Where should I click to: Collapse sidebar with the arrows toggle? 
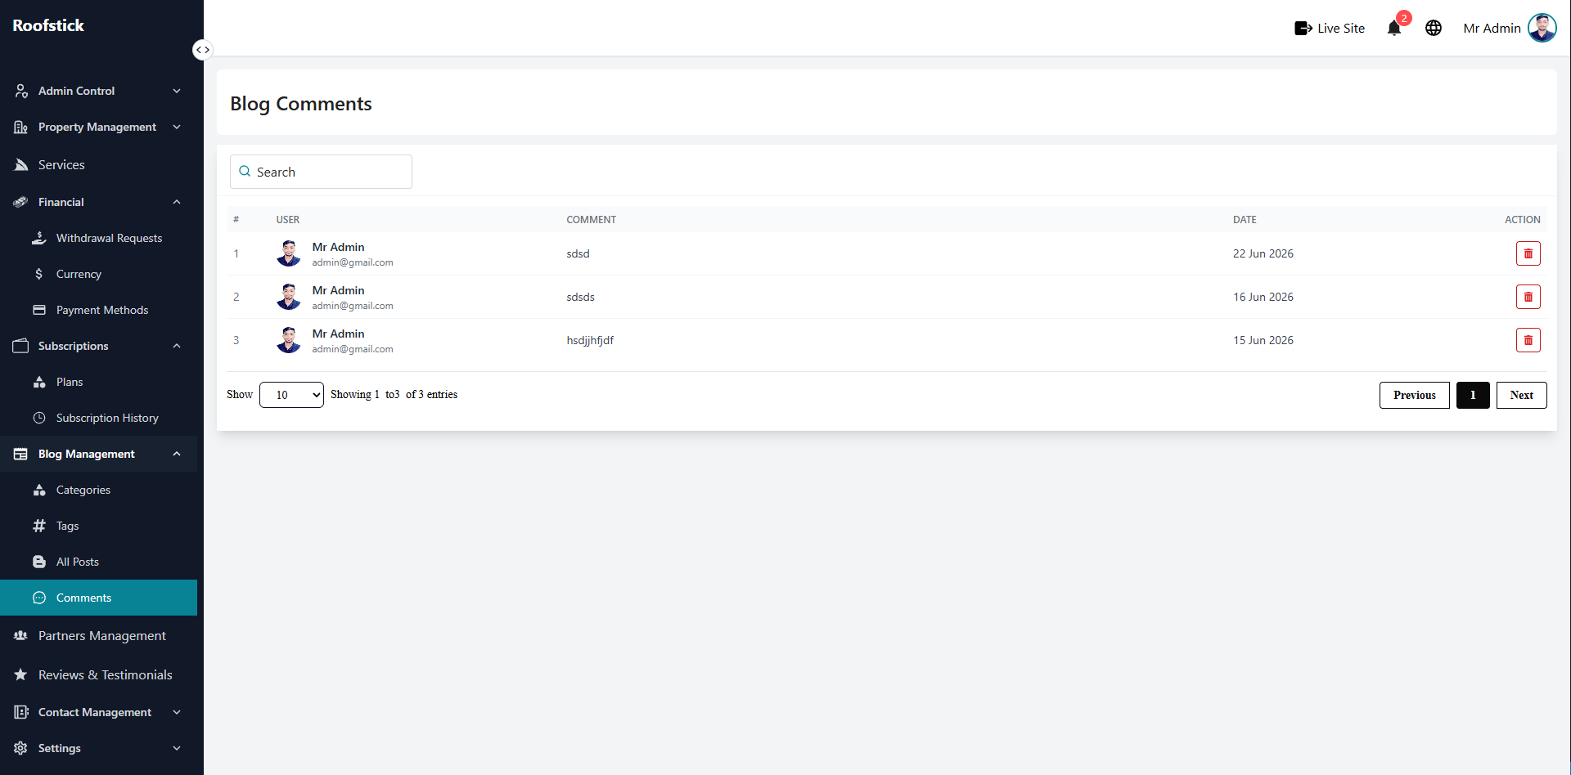click(202, 50)
